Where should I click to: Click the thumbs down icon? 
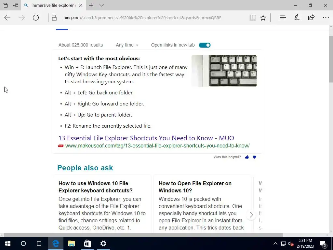click(x=254, y=157)
